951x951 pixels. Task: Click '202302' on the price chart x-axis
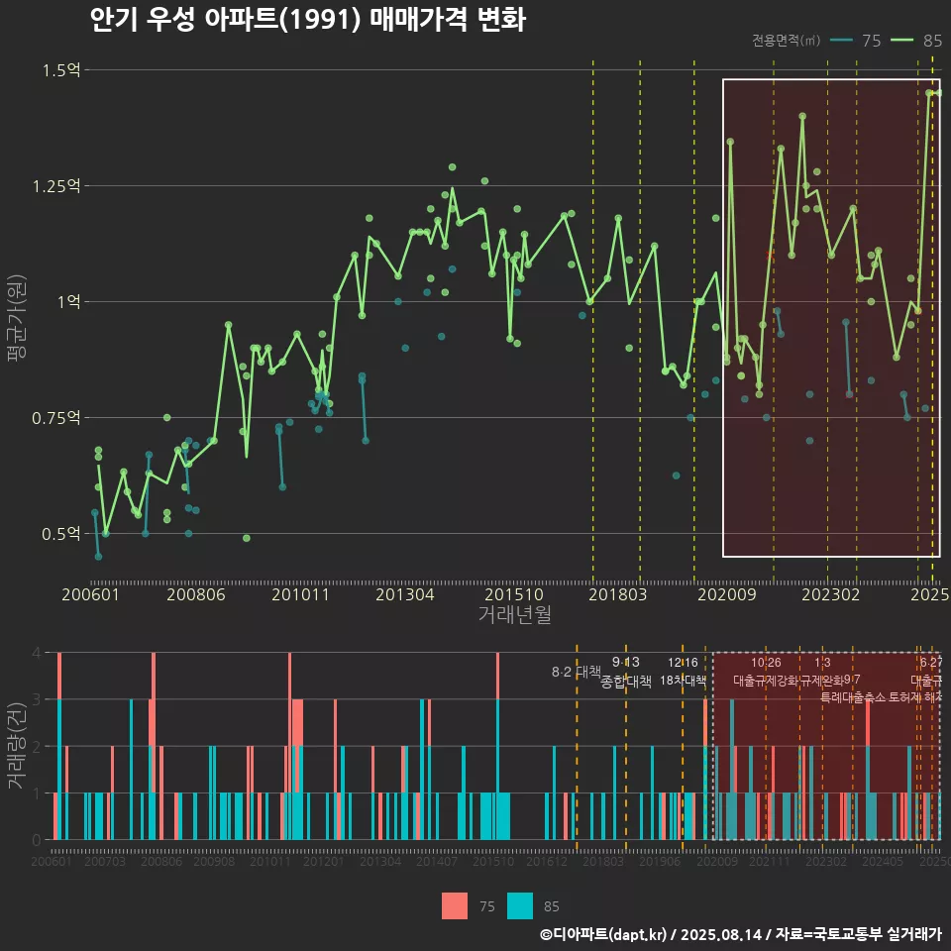pyautogui.click(x=831, y=594)
